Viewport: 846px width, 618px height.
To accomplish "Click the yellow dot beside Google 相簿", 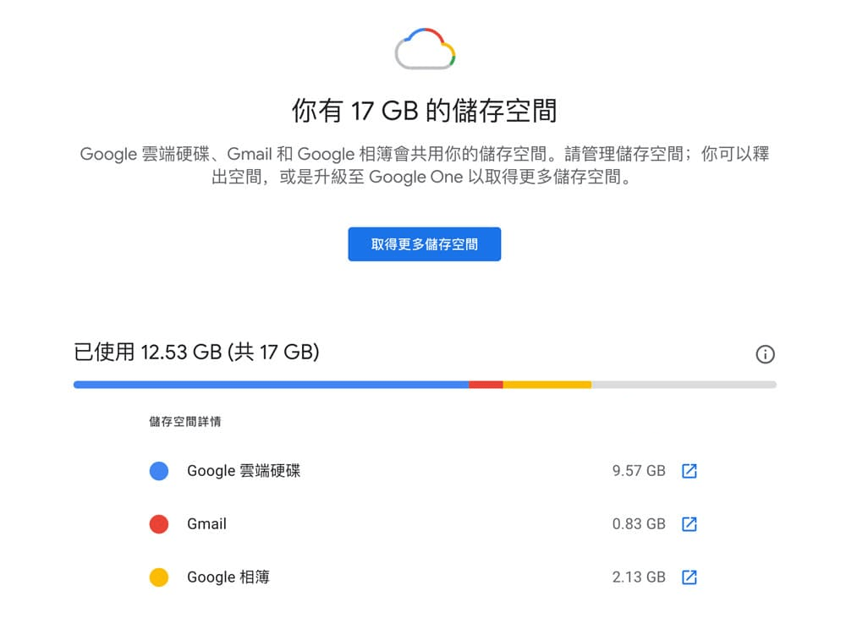I will tap(159, 577).
